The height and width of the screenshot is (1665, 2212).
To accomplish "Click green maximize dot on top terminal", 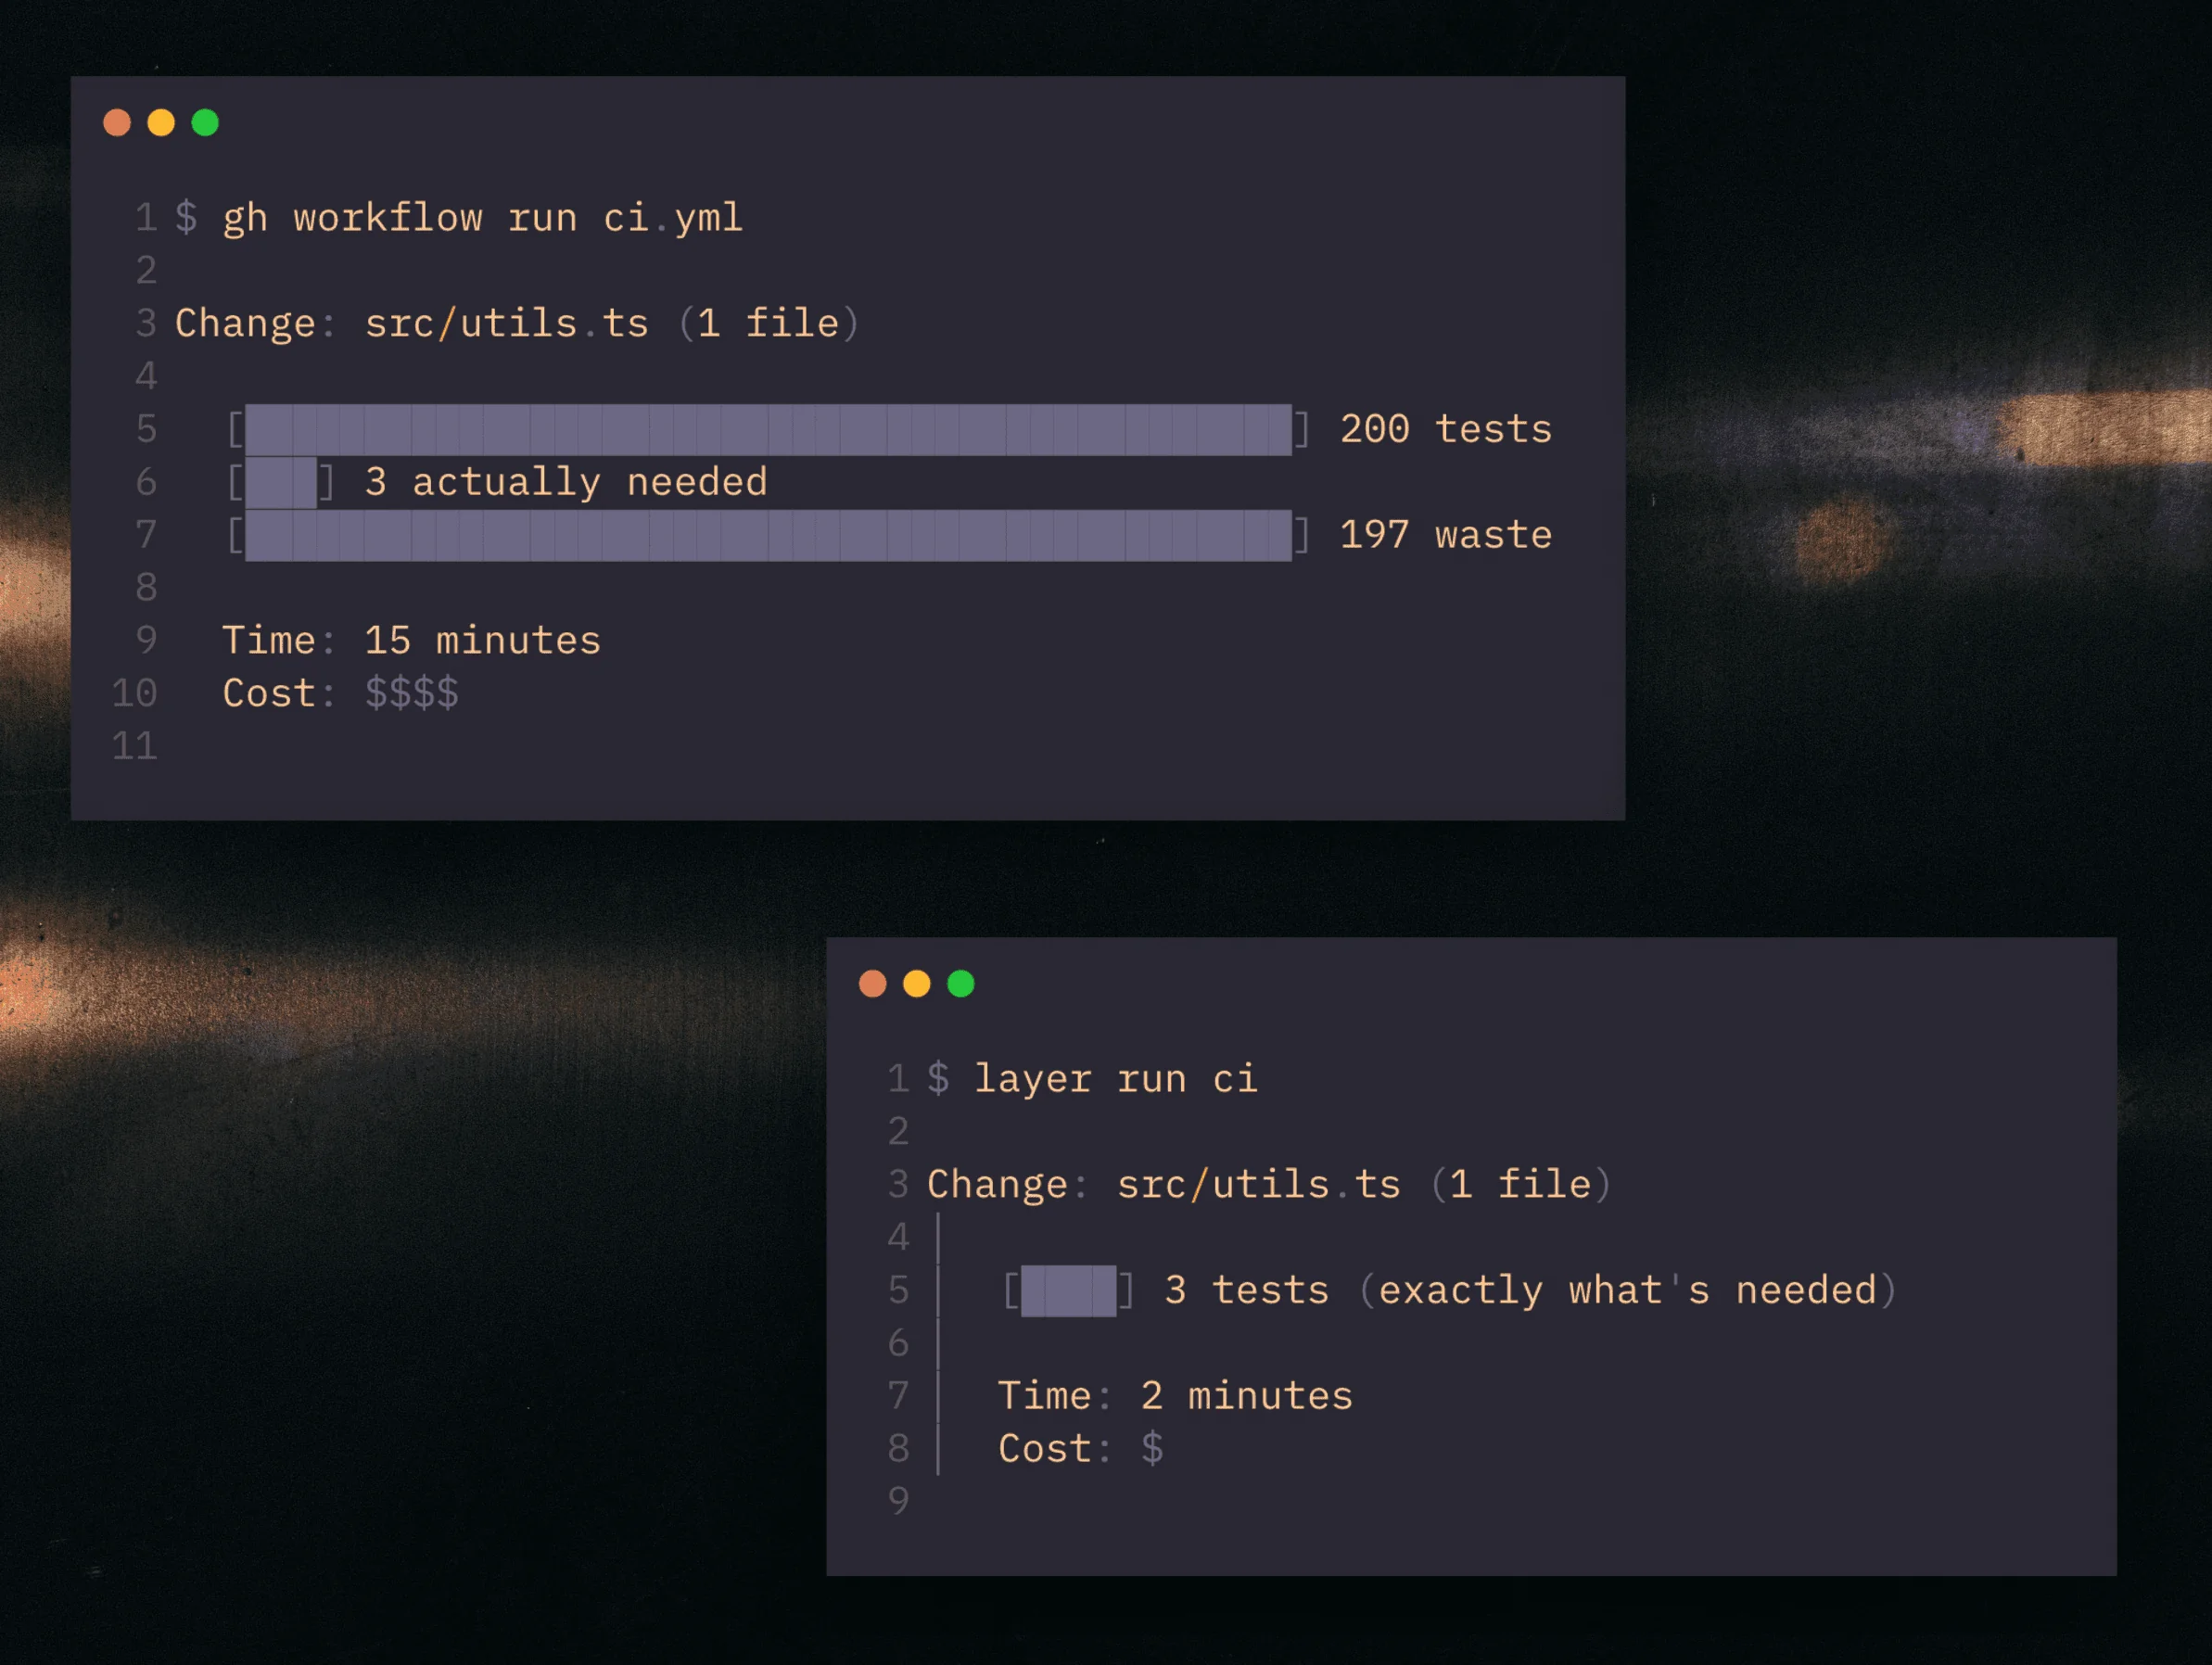I will pos(205,123).
